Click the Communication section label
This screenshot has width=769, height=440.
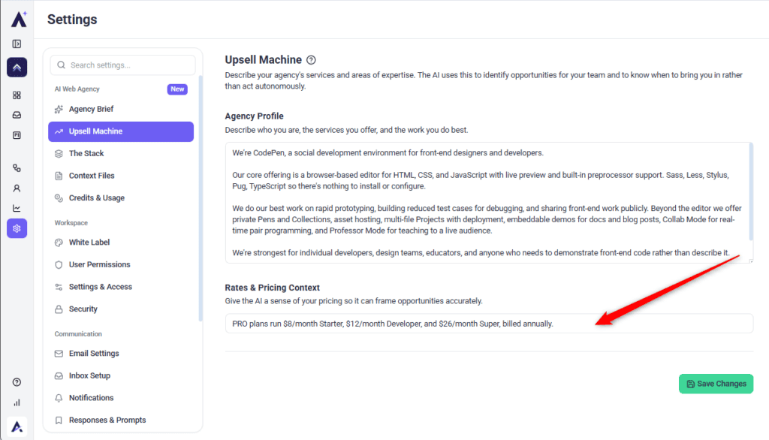tap(78, 335)
